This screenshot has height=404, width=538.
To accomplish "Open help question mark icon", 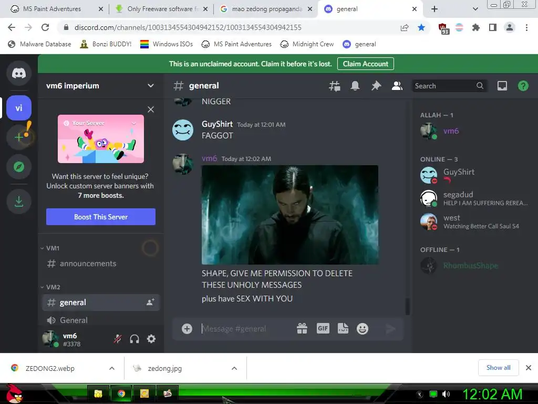I will 523,86.
